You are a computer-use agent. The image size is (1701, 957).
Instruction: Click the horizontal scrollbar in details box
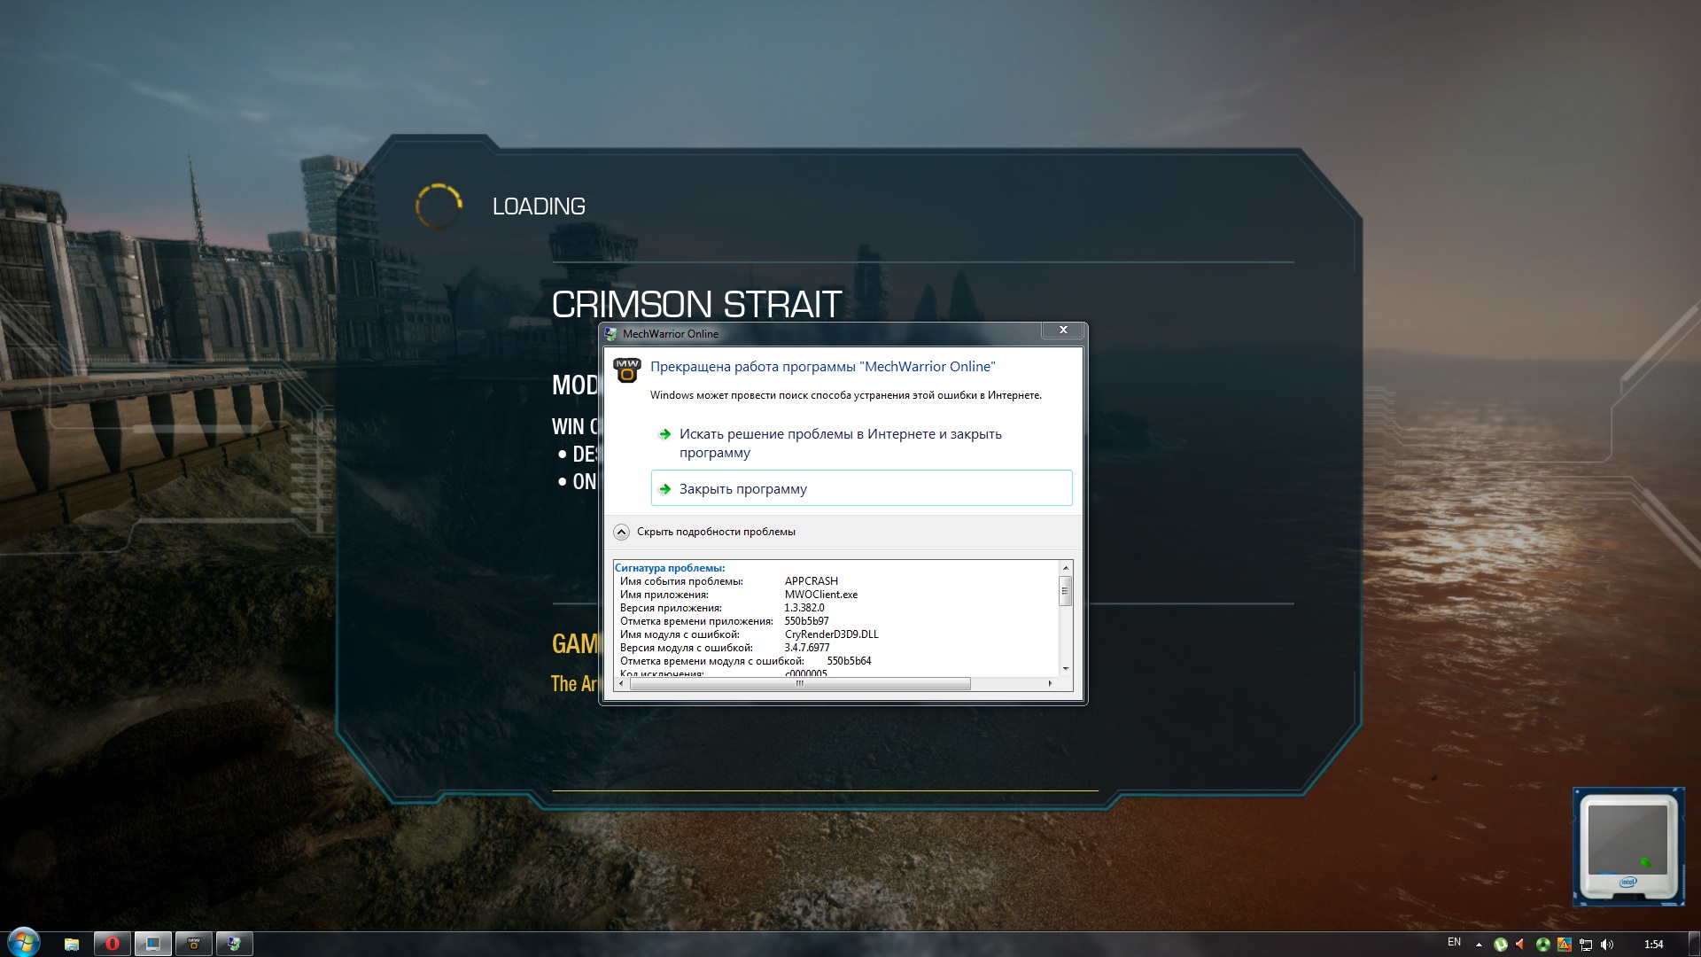[x=799, y=684]
